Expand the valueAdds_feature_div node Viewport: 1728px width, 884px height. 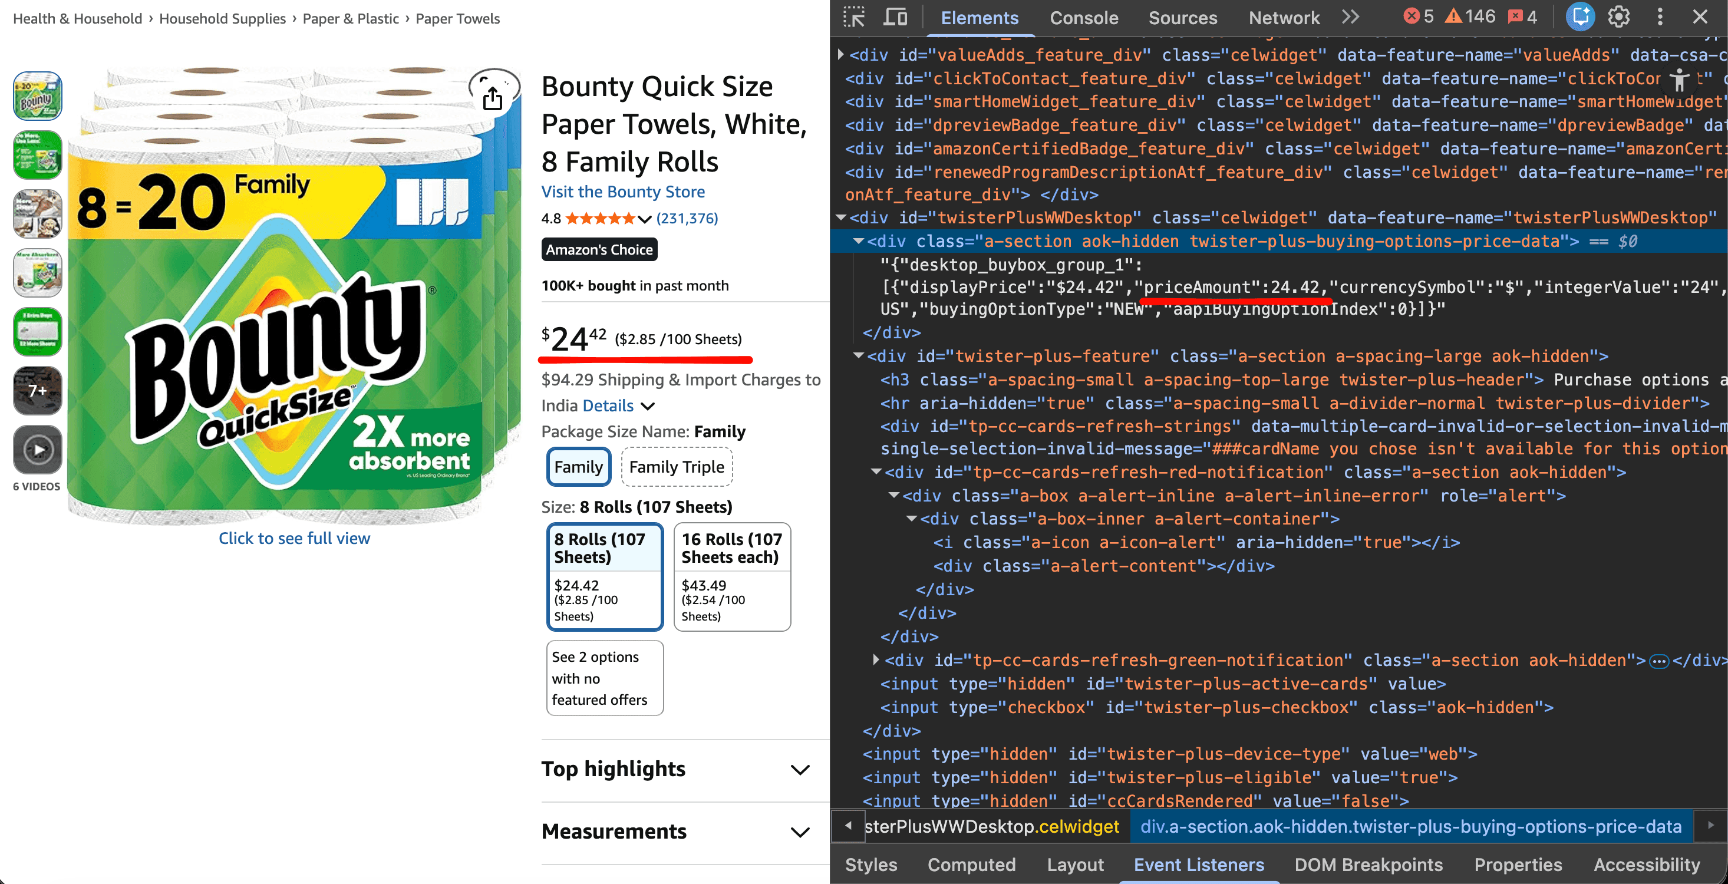[840, 54]
